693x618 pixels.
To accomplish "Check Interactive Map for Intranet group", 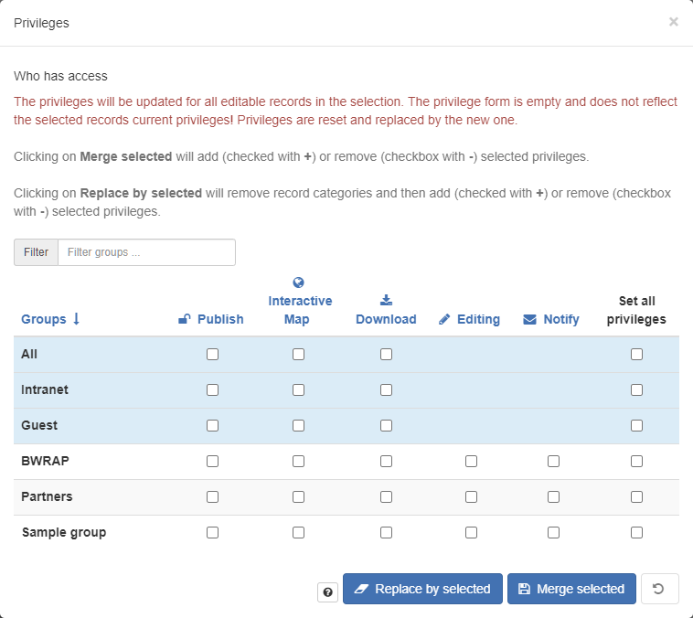I will click(x=298, y=389).
